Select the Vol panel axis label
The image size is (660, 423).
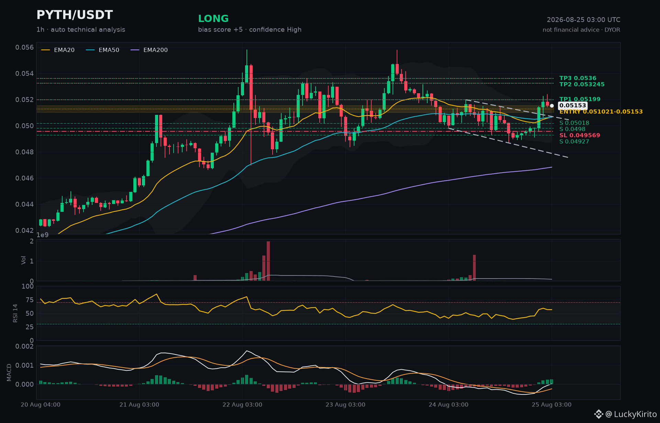pyautogui.click(x=24, y=260)
